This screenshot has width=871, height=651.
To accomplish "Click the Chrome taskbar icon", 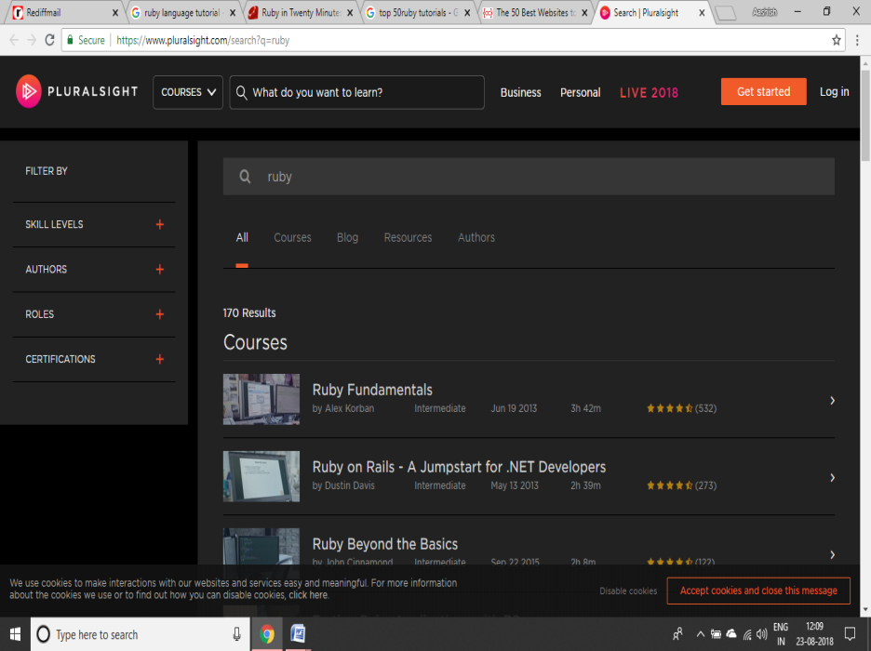I will click(267, 634).
